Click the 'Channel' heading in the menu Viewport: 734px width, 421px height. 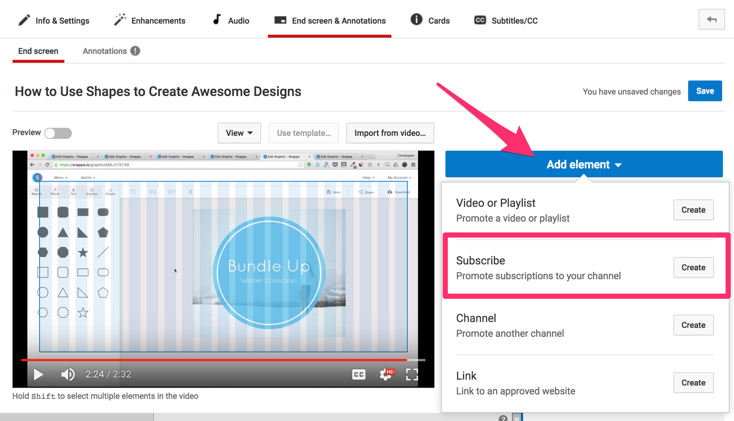[x=476, y=318]
